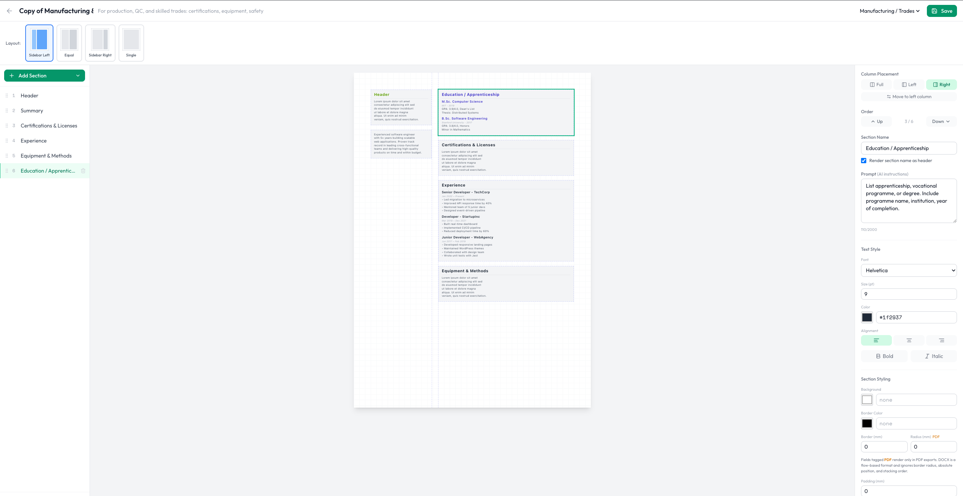Select Equipment & Methods block on canvas

506,284
